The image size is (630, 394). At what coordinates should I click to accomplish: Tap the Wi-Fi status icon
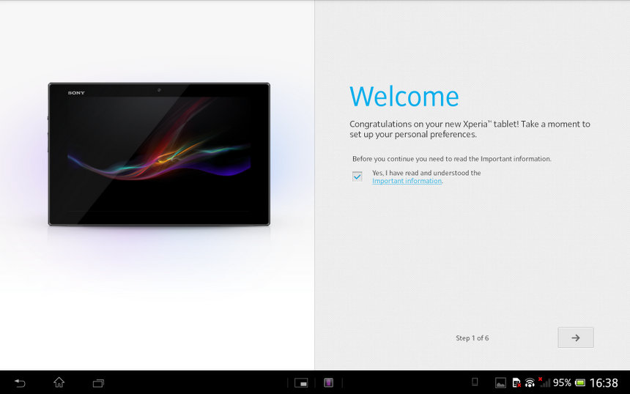pyautogui.click(x=530, y=383)
